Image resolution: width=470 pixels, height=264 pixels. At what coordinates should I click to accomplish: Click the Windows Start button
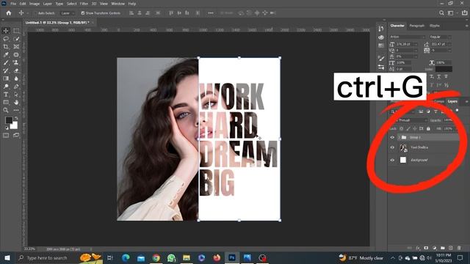pos(7,257)
